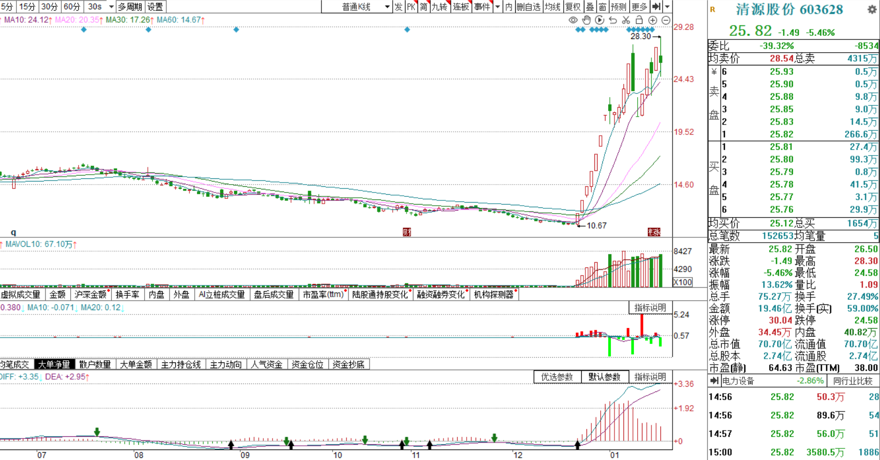This screenshot has height=460, width=880.
Task: Open the 更多 more menu
Action: pos(639,6)
